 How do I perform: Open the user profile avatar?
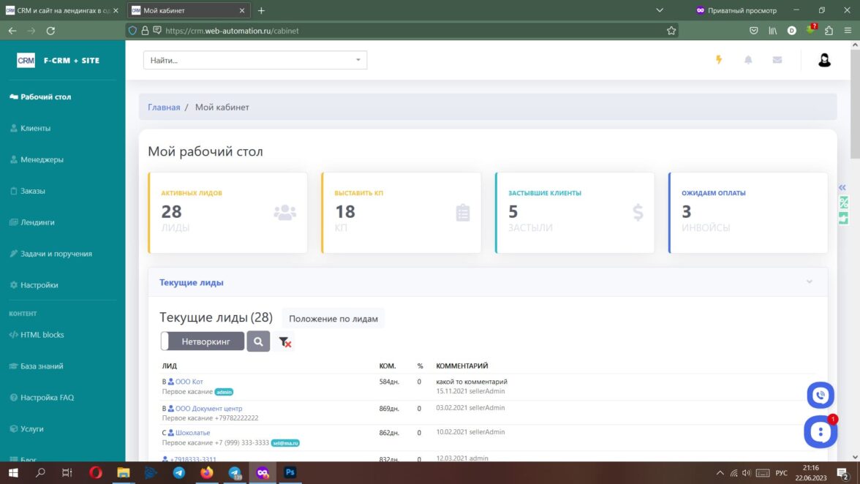(824, 60)
